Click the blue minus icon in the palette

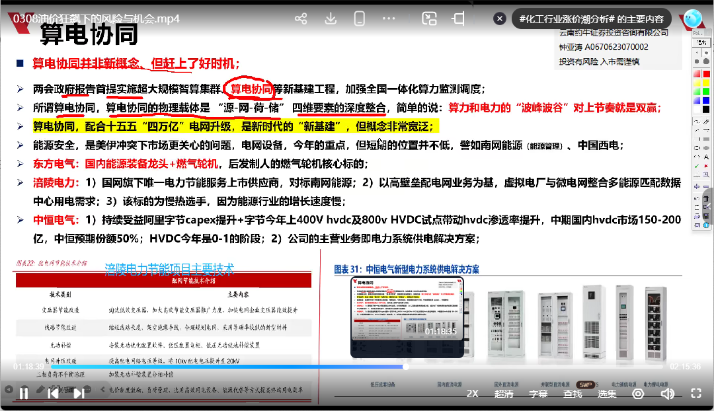tap(706, 186)
